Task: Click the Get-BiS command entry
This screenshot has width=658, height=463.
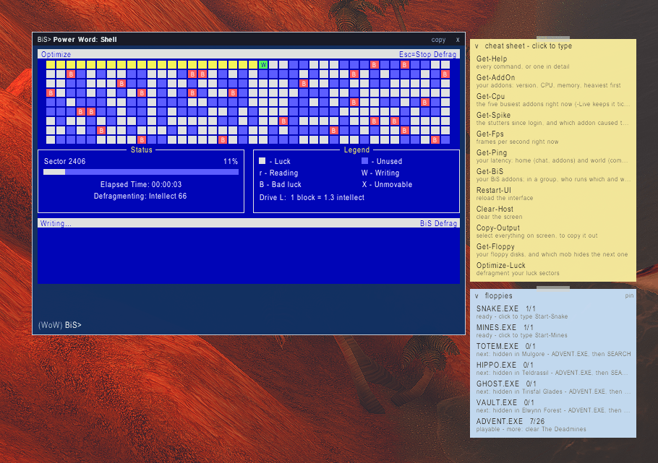Action: click(x=553, y=175)
